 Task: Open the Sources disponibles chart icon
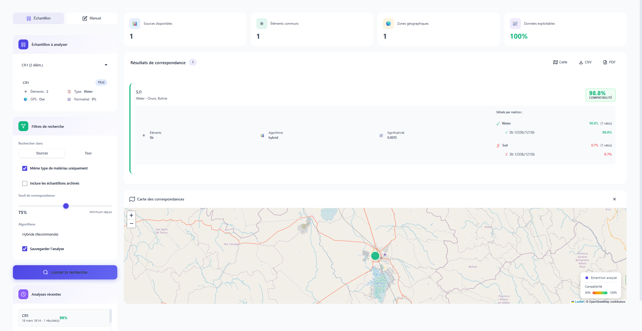pyautogui.click(x=135, y=24)
